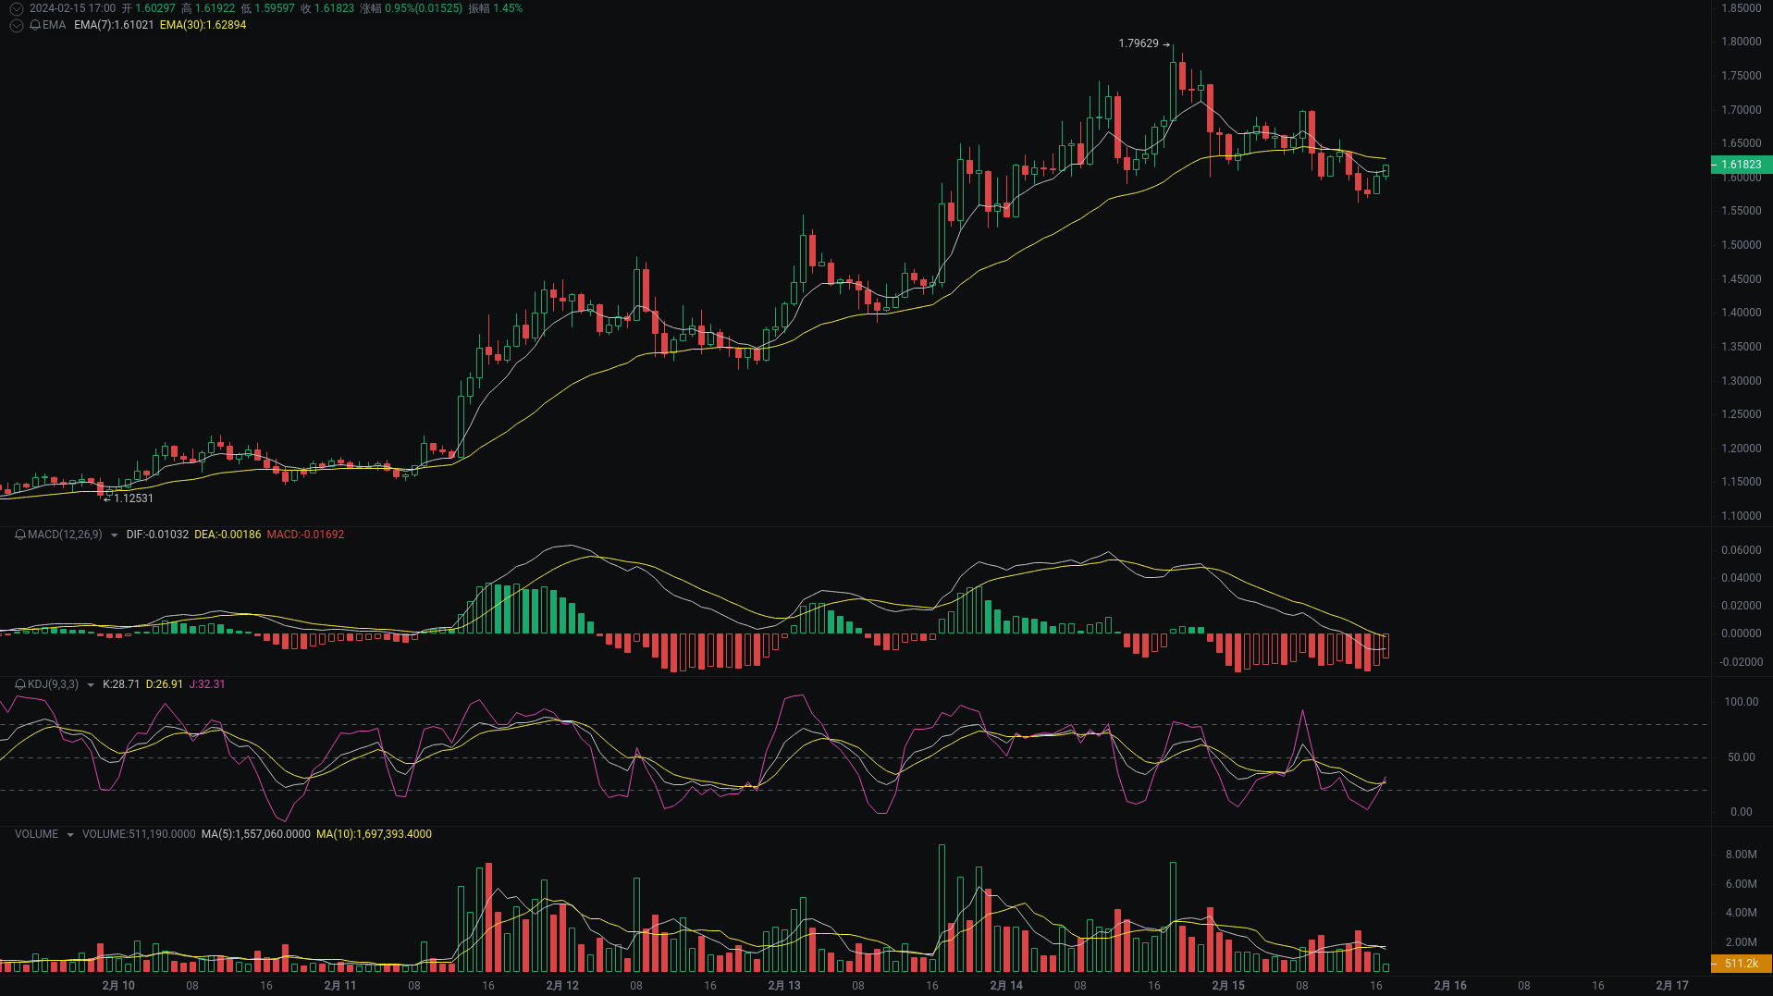Click the MACD(12,26,9) label
This screenshot has height=996, width=1773.
click(x=65, y=535)
